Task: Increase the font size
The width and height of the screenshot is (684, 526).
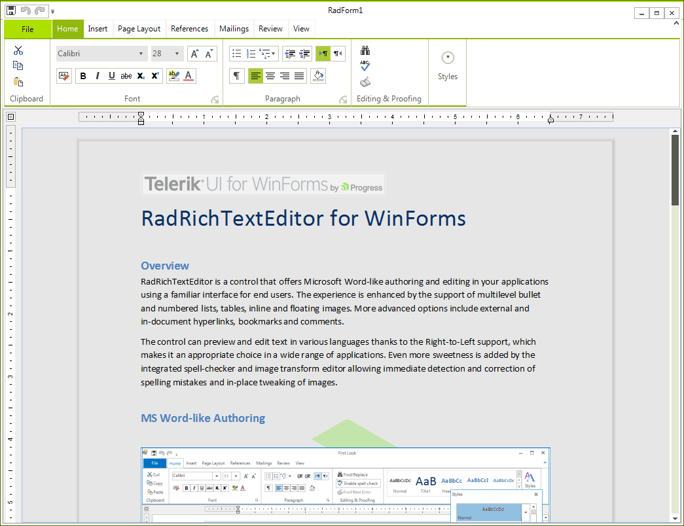Action: coord(194,53)
